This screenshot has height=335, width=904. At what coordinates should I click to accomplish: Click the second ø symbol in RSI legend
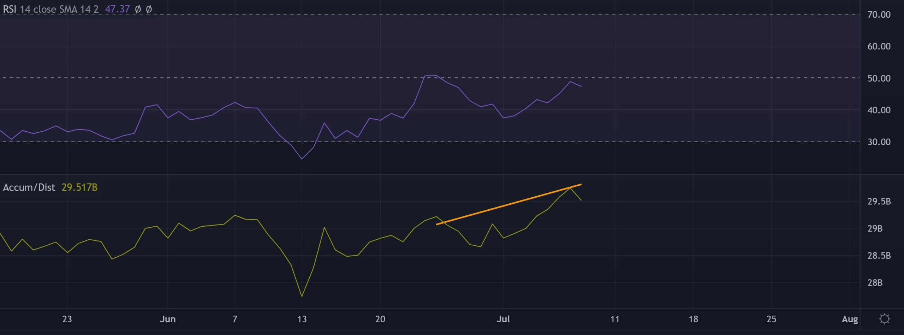(149, 9)
